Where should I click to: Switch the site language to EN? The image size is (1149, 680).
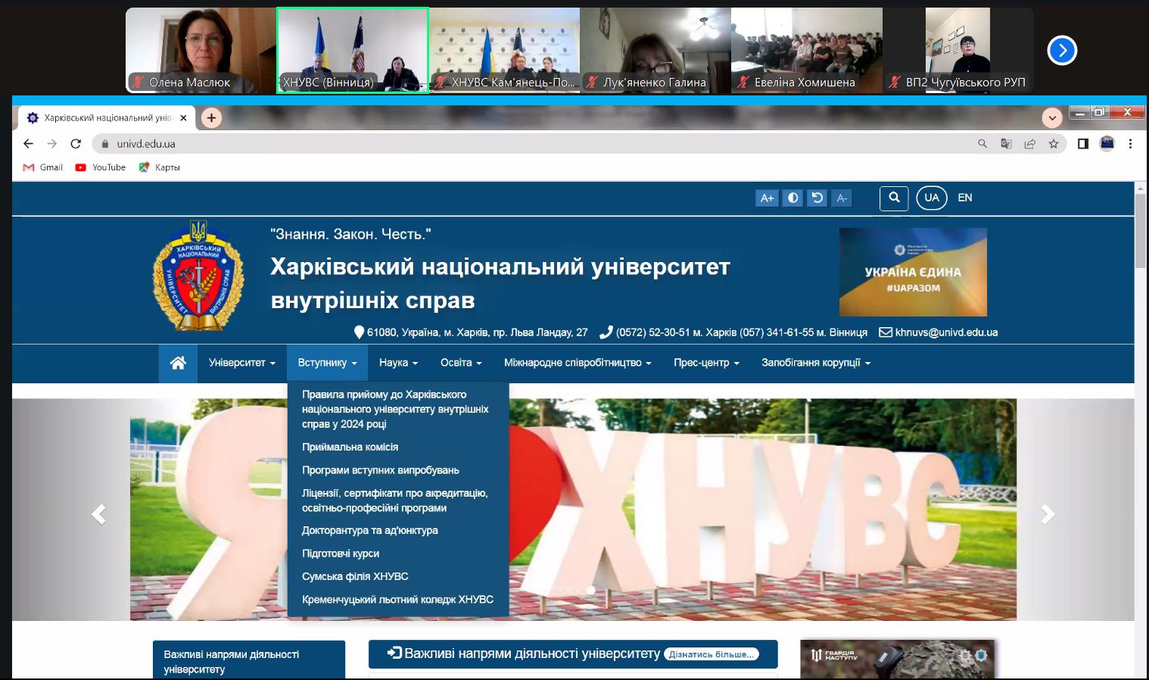(x=964, y=198)
